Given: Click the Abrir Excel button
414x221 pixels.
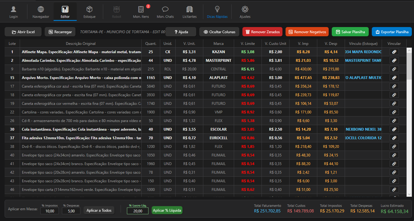Looking at the screenshot, I should tap(23, 32).
